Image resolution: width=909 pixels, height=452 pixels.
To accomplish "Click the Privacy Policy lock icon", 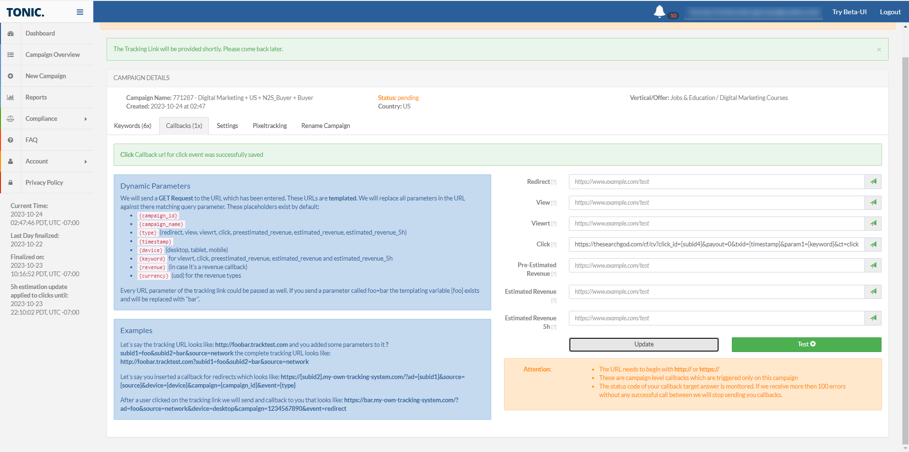I will [x=10, y=183].
